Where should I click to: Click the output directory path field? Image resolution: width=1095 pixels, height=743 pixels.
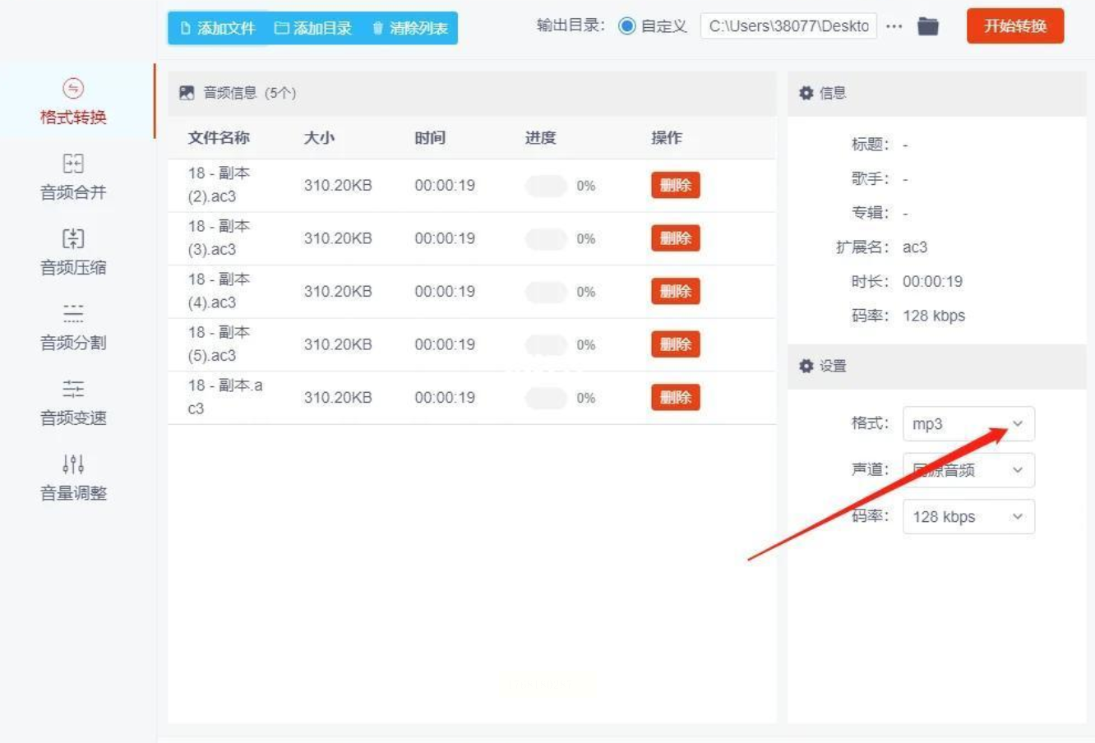click(788, 26)
